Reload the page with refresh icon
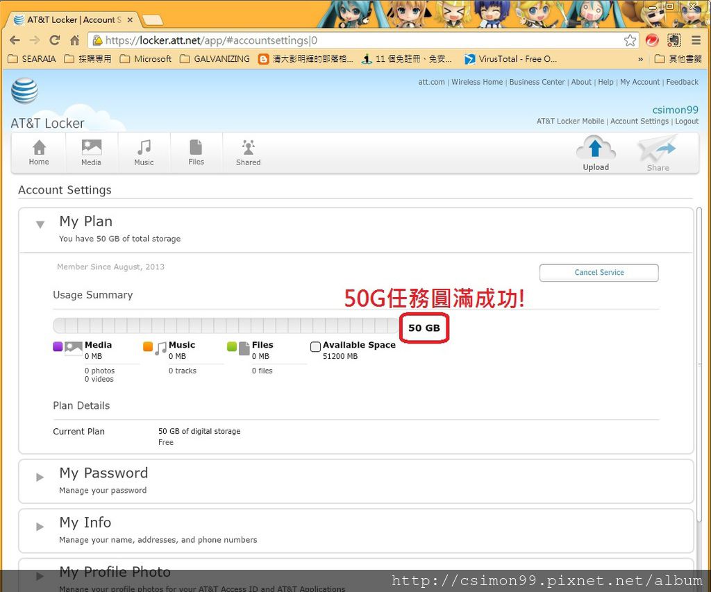The image size is (711, 592). [55, 40]
